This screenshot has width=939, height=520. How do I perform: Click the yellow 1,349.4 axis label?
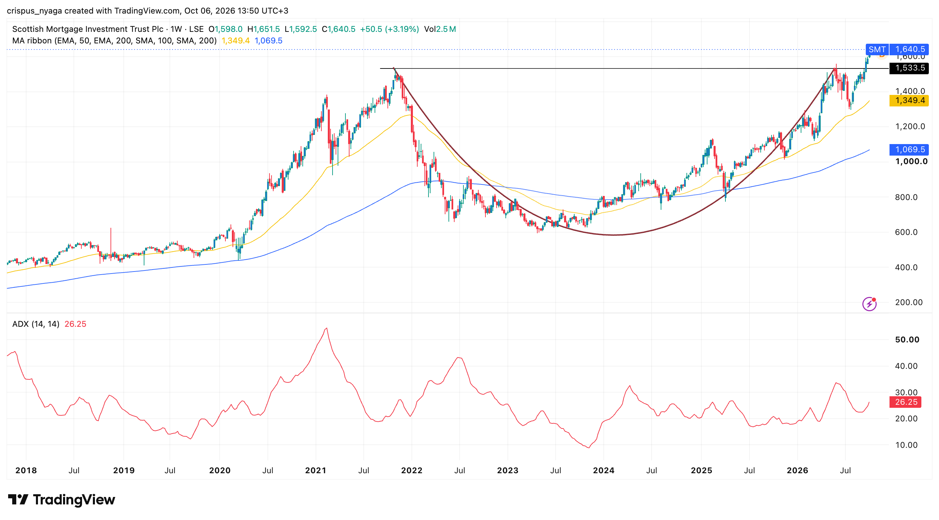[x=909, y=100]
